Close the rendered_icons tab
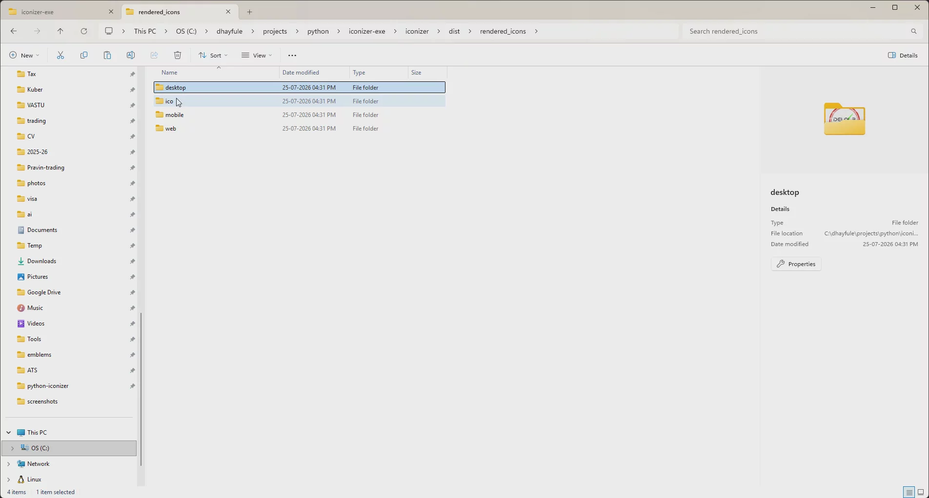Image resolution: width=929 pixels, height=498 pixels. [228, 12]
